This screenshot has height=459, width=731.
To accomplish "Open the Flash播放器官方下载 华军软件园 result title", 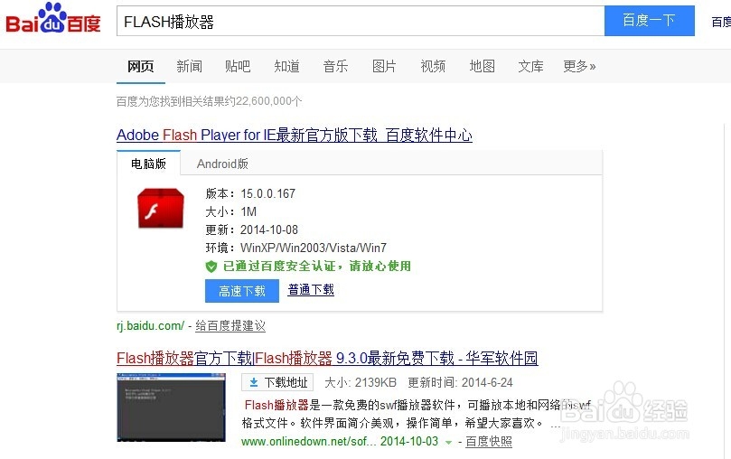I will coord(327,359).
